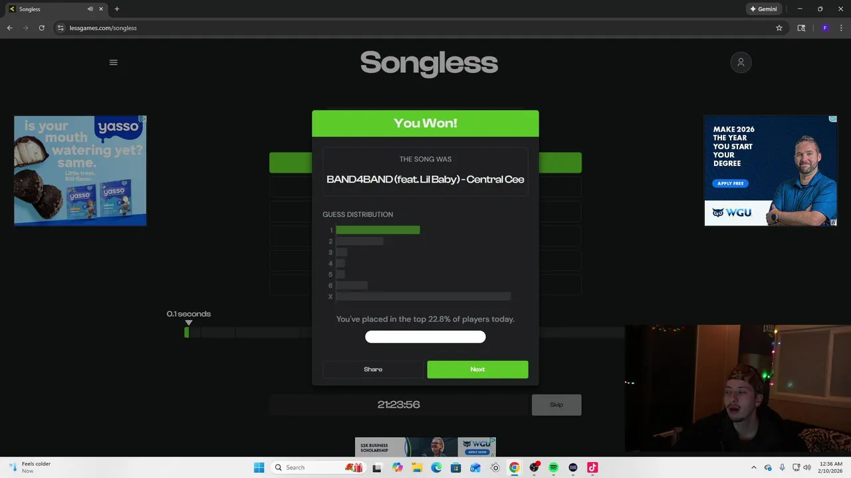
Task: Launch Microsoft Edge from taskbar
Action: point(436,467)
